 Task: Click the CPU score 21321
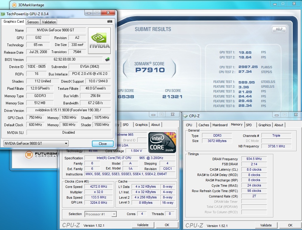(172, 97)
